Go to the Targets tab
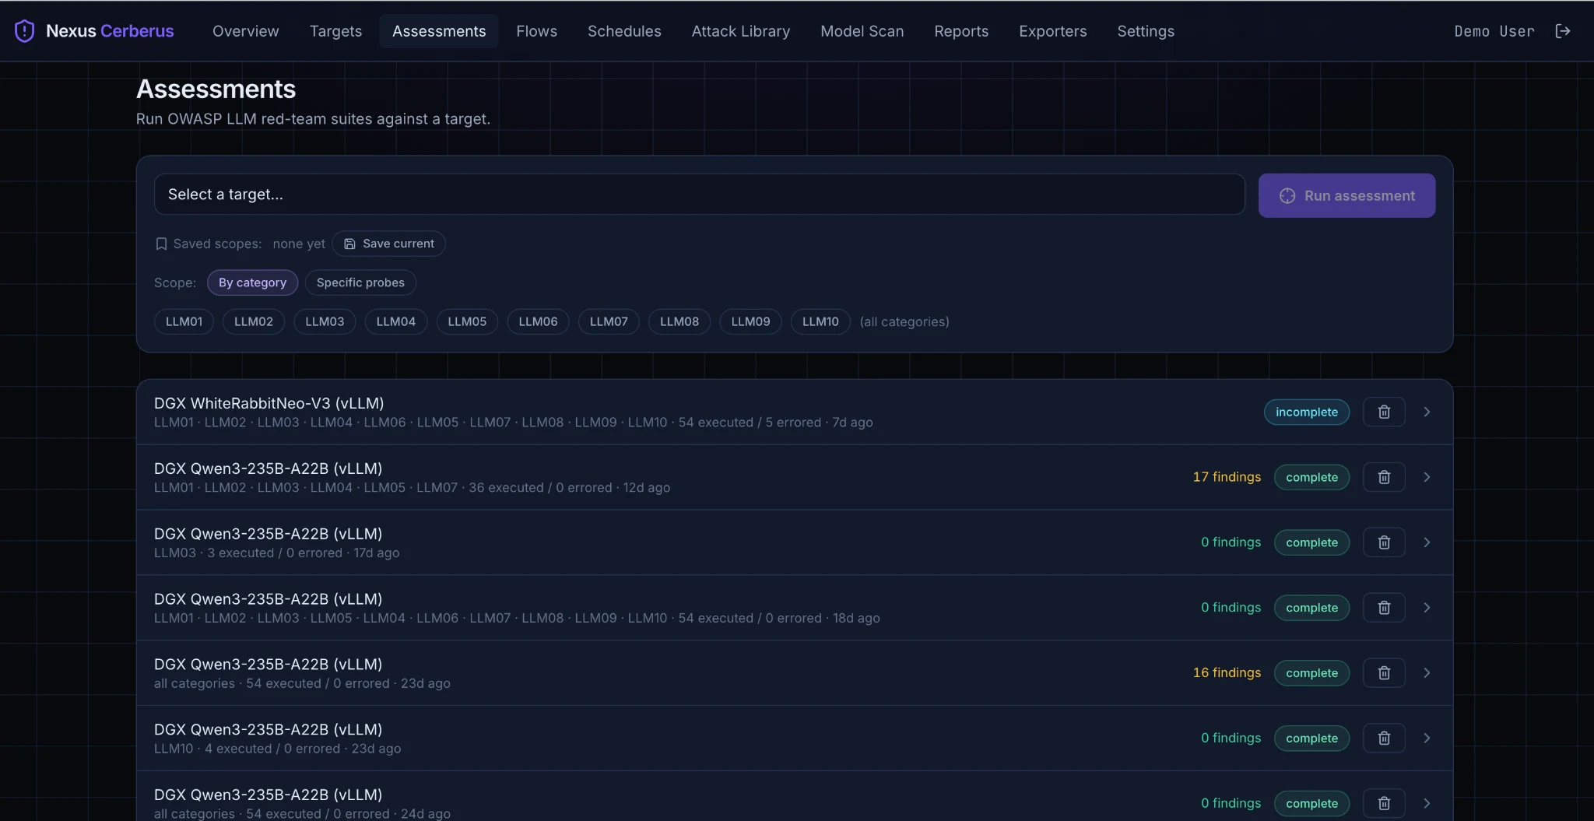This screenshot has height=821, width=1594. tap(335, 31)
